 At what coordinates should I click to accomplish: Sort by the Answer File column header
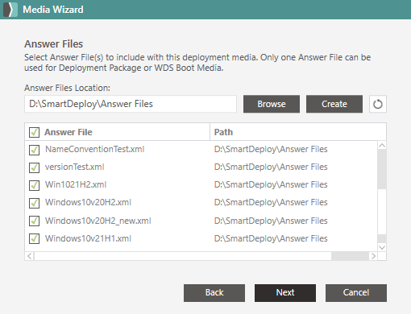(x=68, y=132)
